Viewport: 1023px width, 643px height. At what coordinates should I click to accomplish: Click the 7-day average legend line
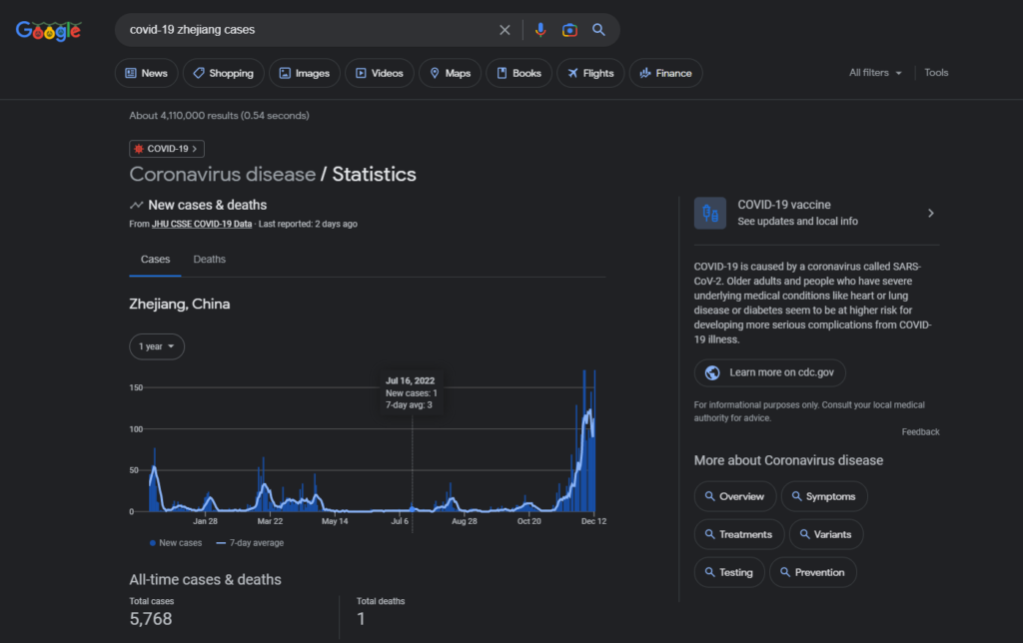pyautogui.click(x=221, y=542)
